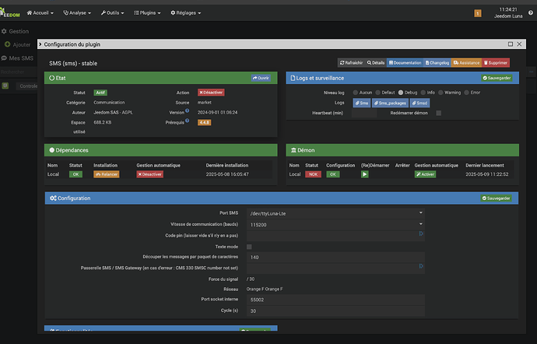Open the Changelog
Viewport: 537px width, 344px height.
click(x=437, y=63)
